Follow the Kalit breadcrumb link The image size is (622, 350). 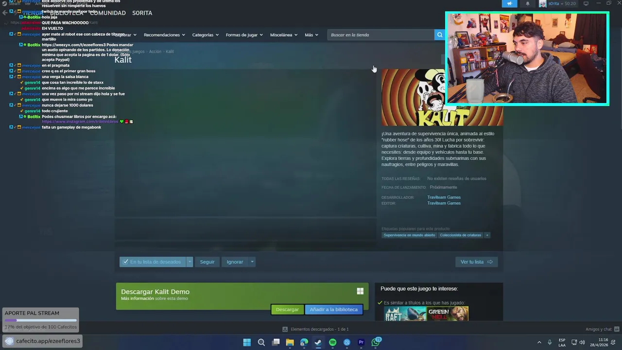pos(170,52)
